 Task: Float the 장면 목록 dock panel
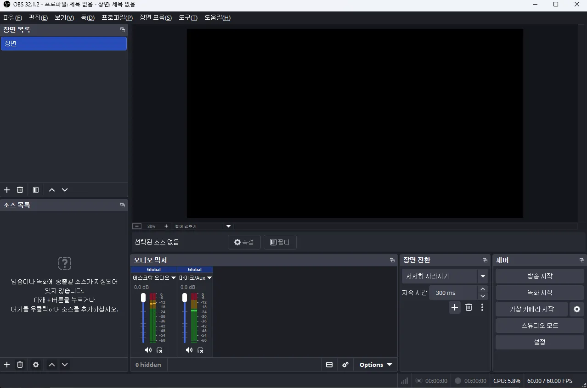pos(123,30)
